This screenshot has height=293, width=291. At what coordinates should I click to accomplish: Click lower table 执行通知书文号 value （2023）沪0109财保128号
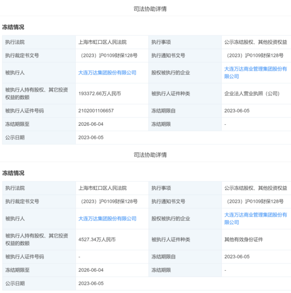(254, 202)
